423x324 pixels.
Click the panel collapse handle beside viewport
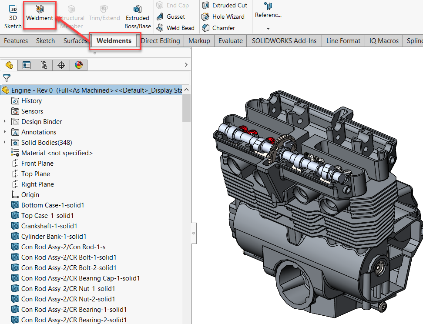point(194,233)
